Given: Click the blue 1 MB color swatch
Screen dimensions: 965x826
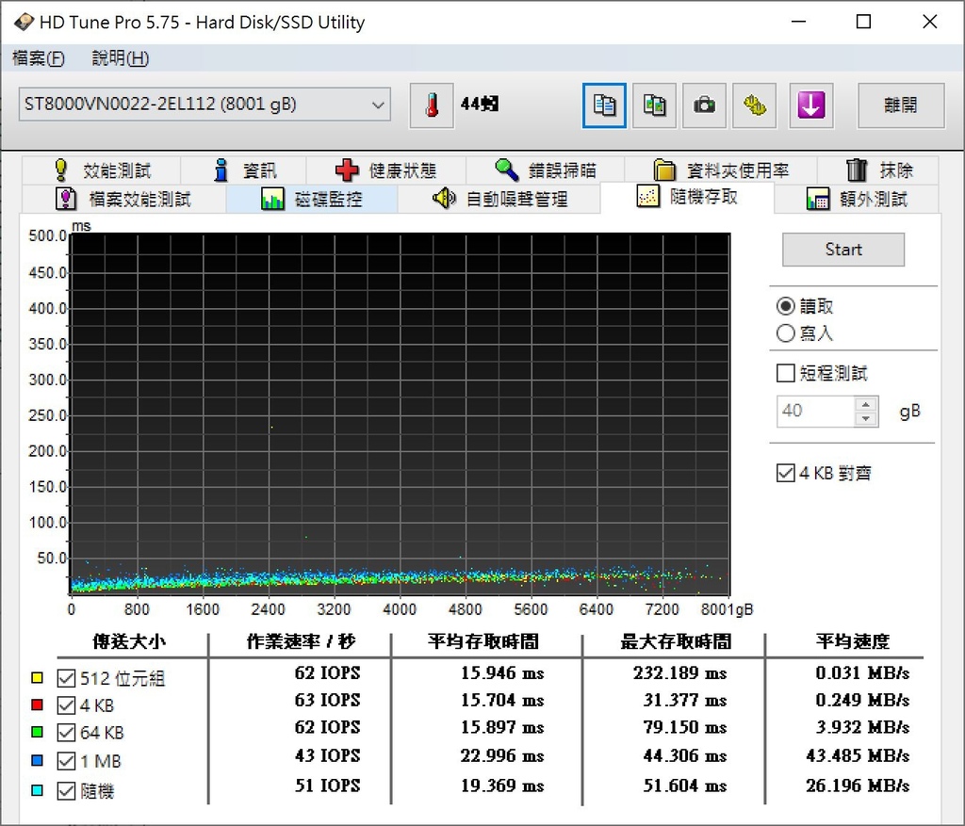Looking at the screenshot, I should coord(37,761).
